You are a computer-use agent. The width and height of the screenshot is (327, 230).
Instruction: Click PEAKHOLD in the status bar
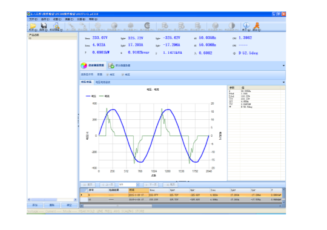pyautogui.click(x=87, y=211)
